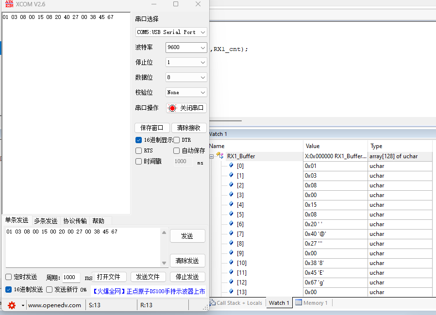Open the 9600 baud rate dropdown
The height and width of the screenshot is (315, 436).
tap(186, 47)
